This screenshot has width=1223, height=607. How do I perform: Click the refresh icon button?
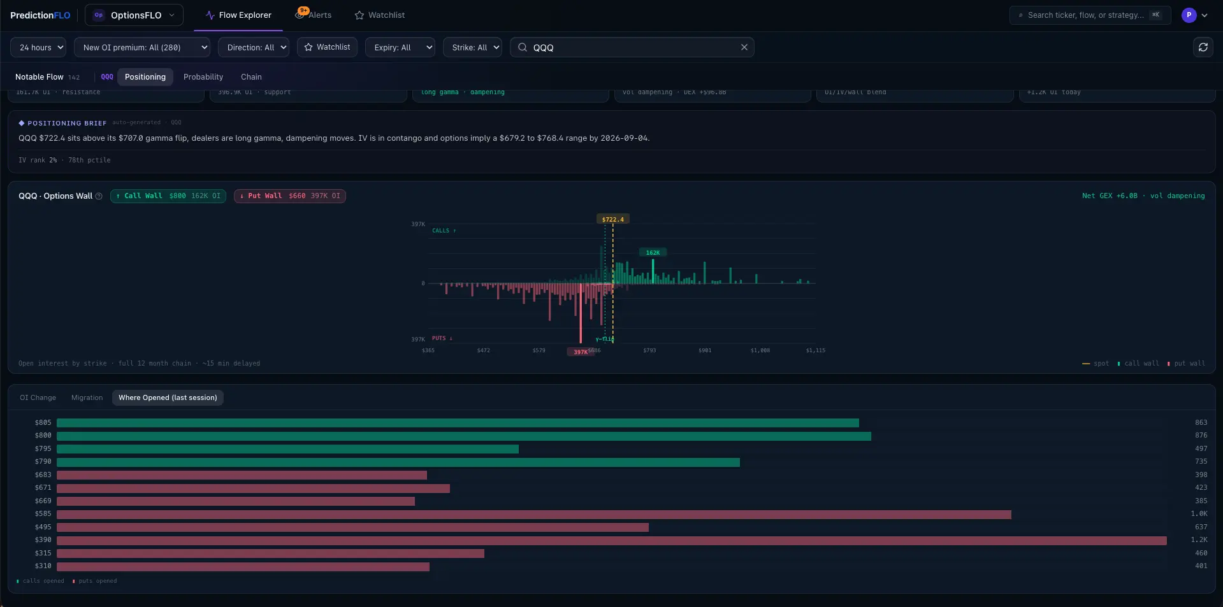point(1203,47)
